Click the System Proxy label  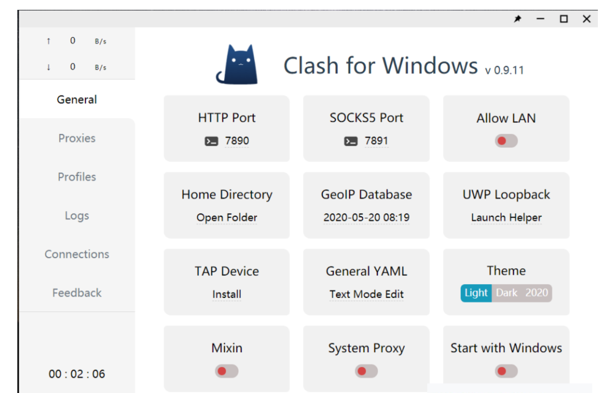[367, 348]
